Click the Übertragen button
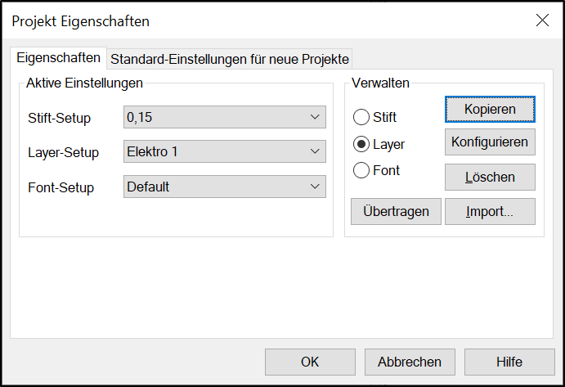565x387 pixels. [x=396, y=211]
